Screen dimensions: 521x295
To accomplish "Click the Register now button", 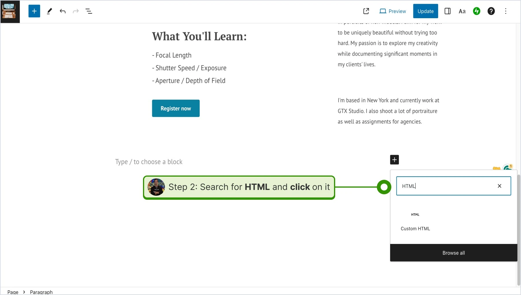I will pyautogui.click(x=176, y=108).
